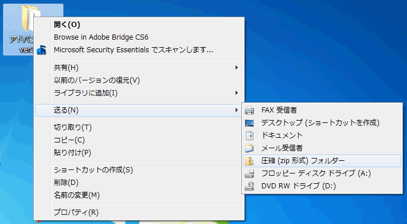Click the Microsoft Security Essentials house icon
The width and height of the screenshot is (407, 224).
[41, 50]
